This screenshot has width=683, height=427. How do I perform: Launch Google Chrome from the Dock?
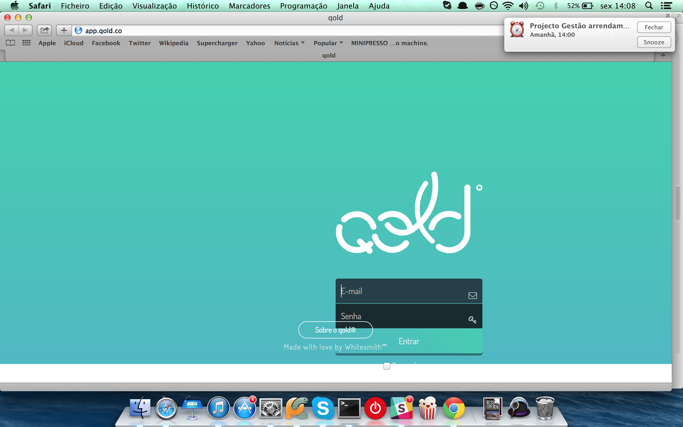[454, 408]
